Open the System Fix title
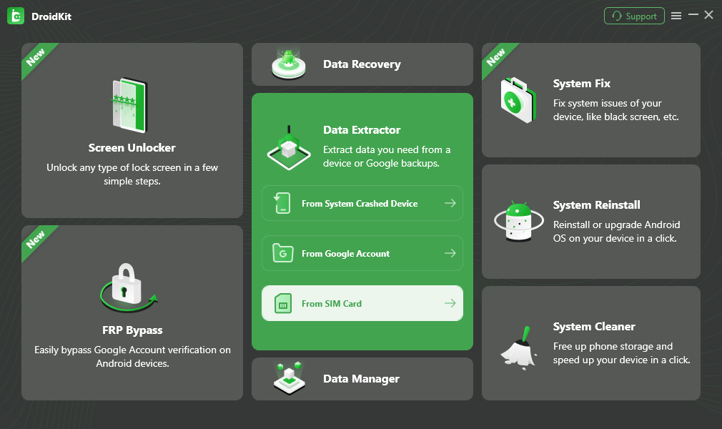 click(x=582, y=84)
